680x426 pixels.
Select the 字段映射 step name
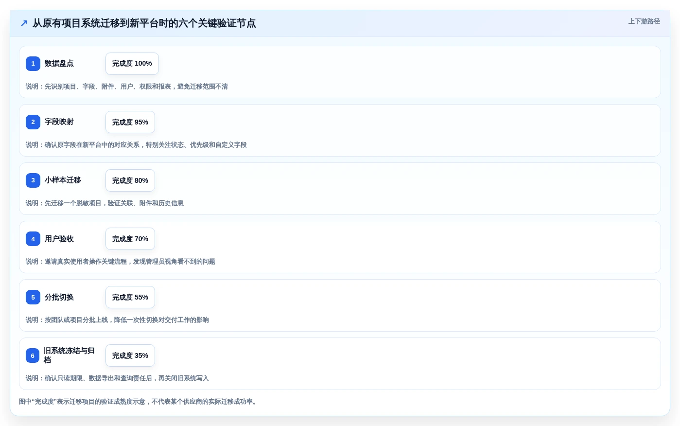pyautogui.click(x=59, y=122)
